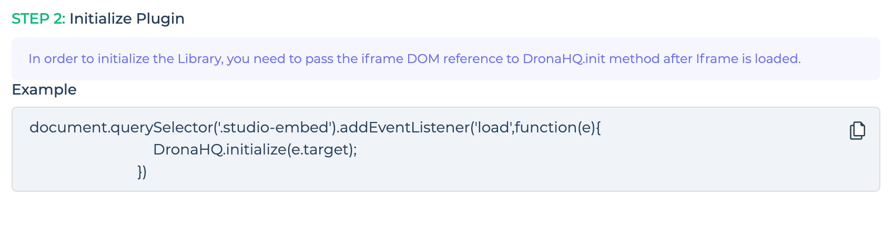
Task: Click the Example label above the code
Action: (x=44, y=90)
